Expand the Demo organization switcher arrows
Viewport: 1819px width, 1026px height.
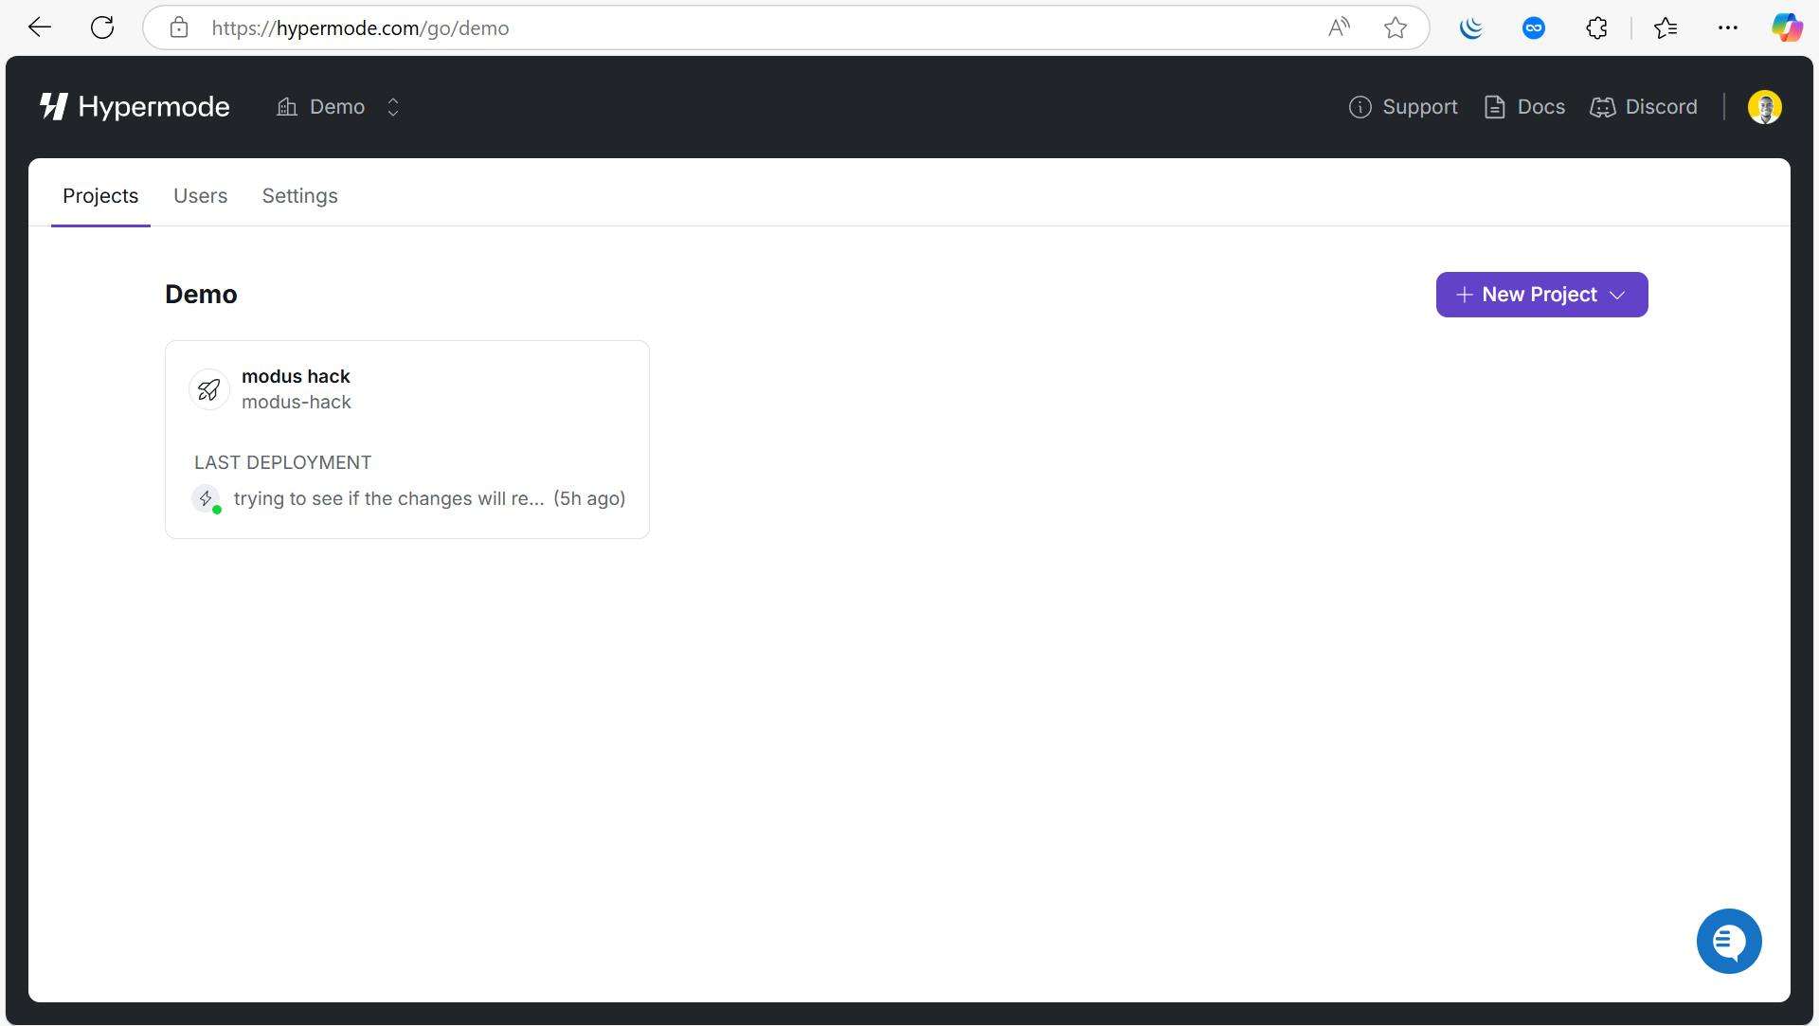point(393,107)
